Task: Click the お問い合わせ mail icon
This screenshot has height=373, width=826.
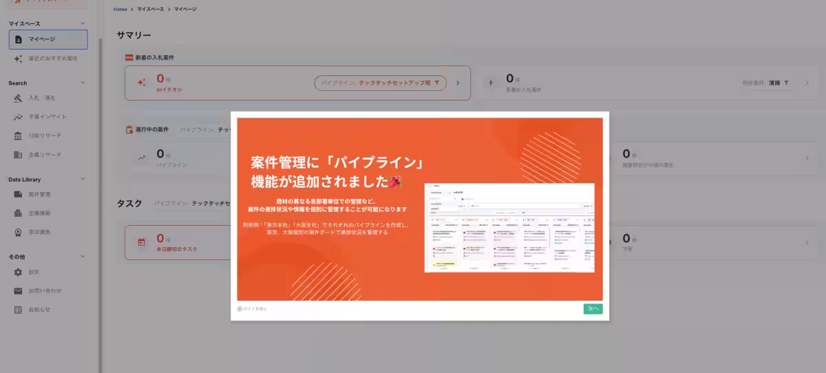Action: coord(19,290)
